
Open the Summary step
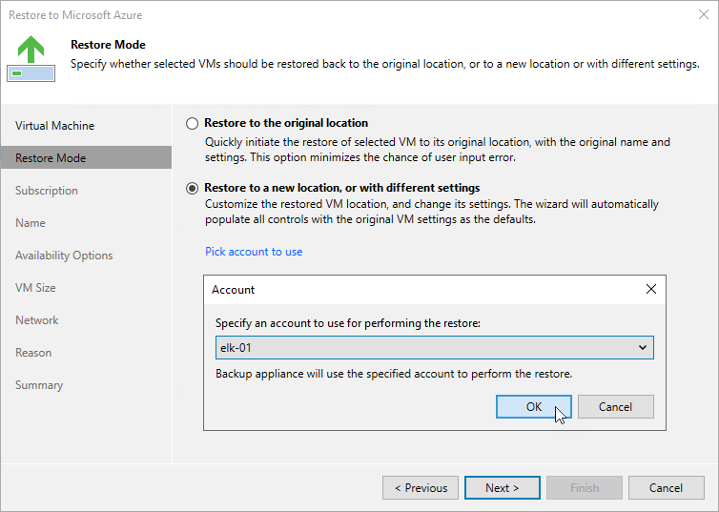pyautogui.click(x=39, y=385)
